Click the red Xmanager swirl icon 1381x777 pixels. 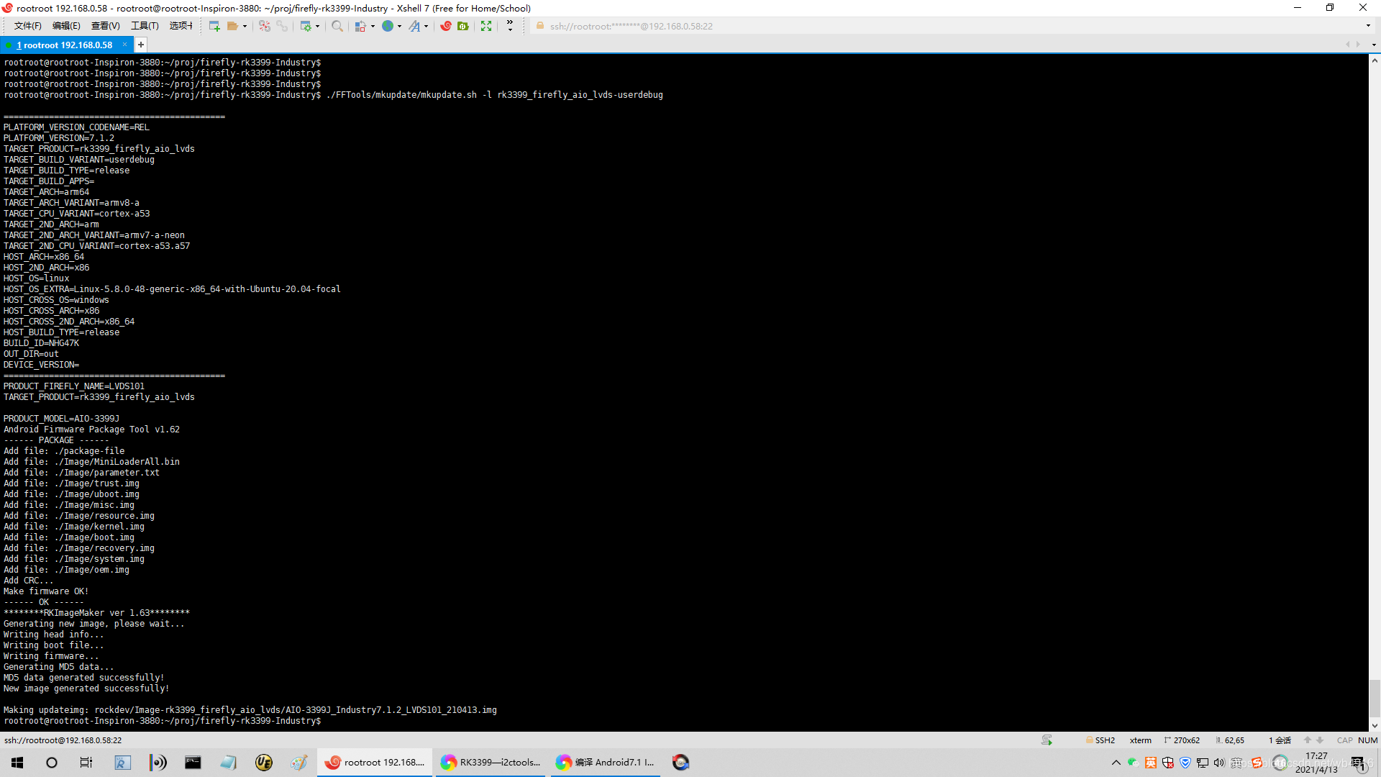coord(446,26)
